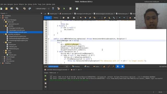Image resolution: width=167 pixels, height=94 pixels.
Task: Click the red Start Macro Recording icon
Action: (130, 18)
